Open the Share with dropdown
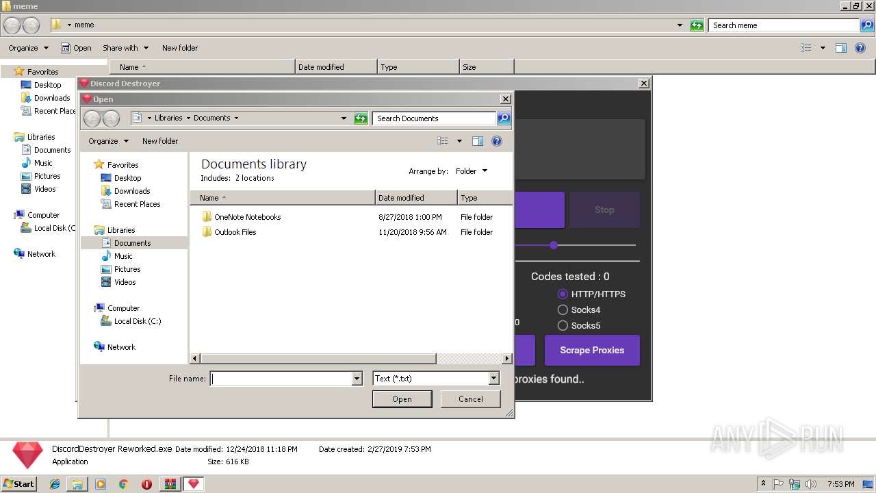This screenshot has height=493, width=876. tap(125, 48)
